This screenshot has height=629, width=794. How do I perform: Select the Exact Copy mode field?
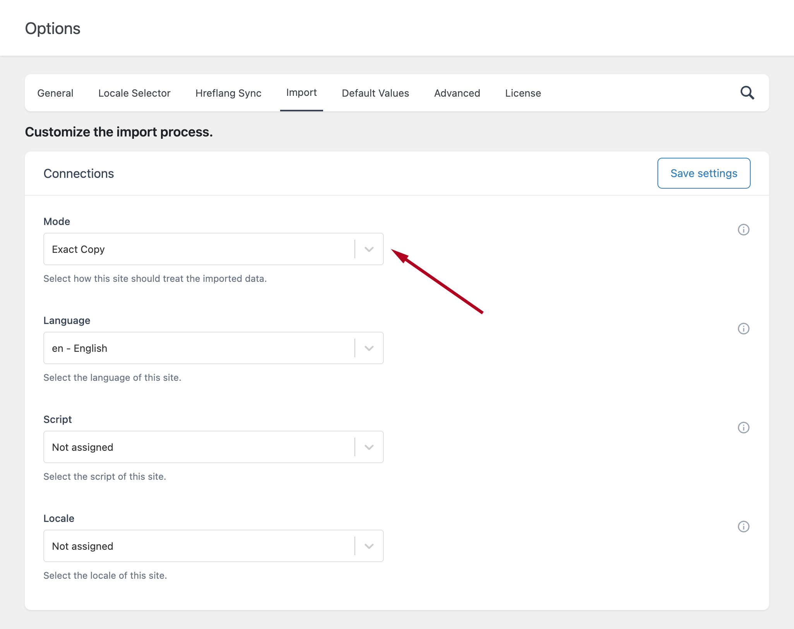click(193, 249)
